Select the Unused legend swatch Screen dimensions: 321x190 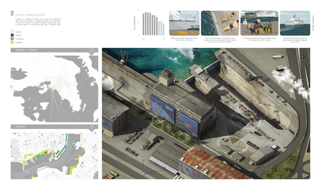point(12,32)
